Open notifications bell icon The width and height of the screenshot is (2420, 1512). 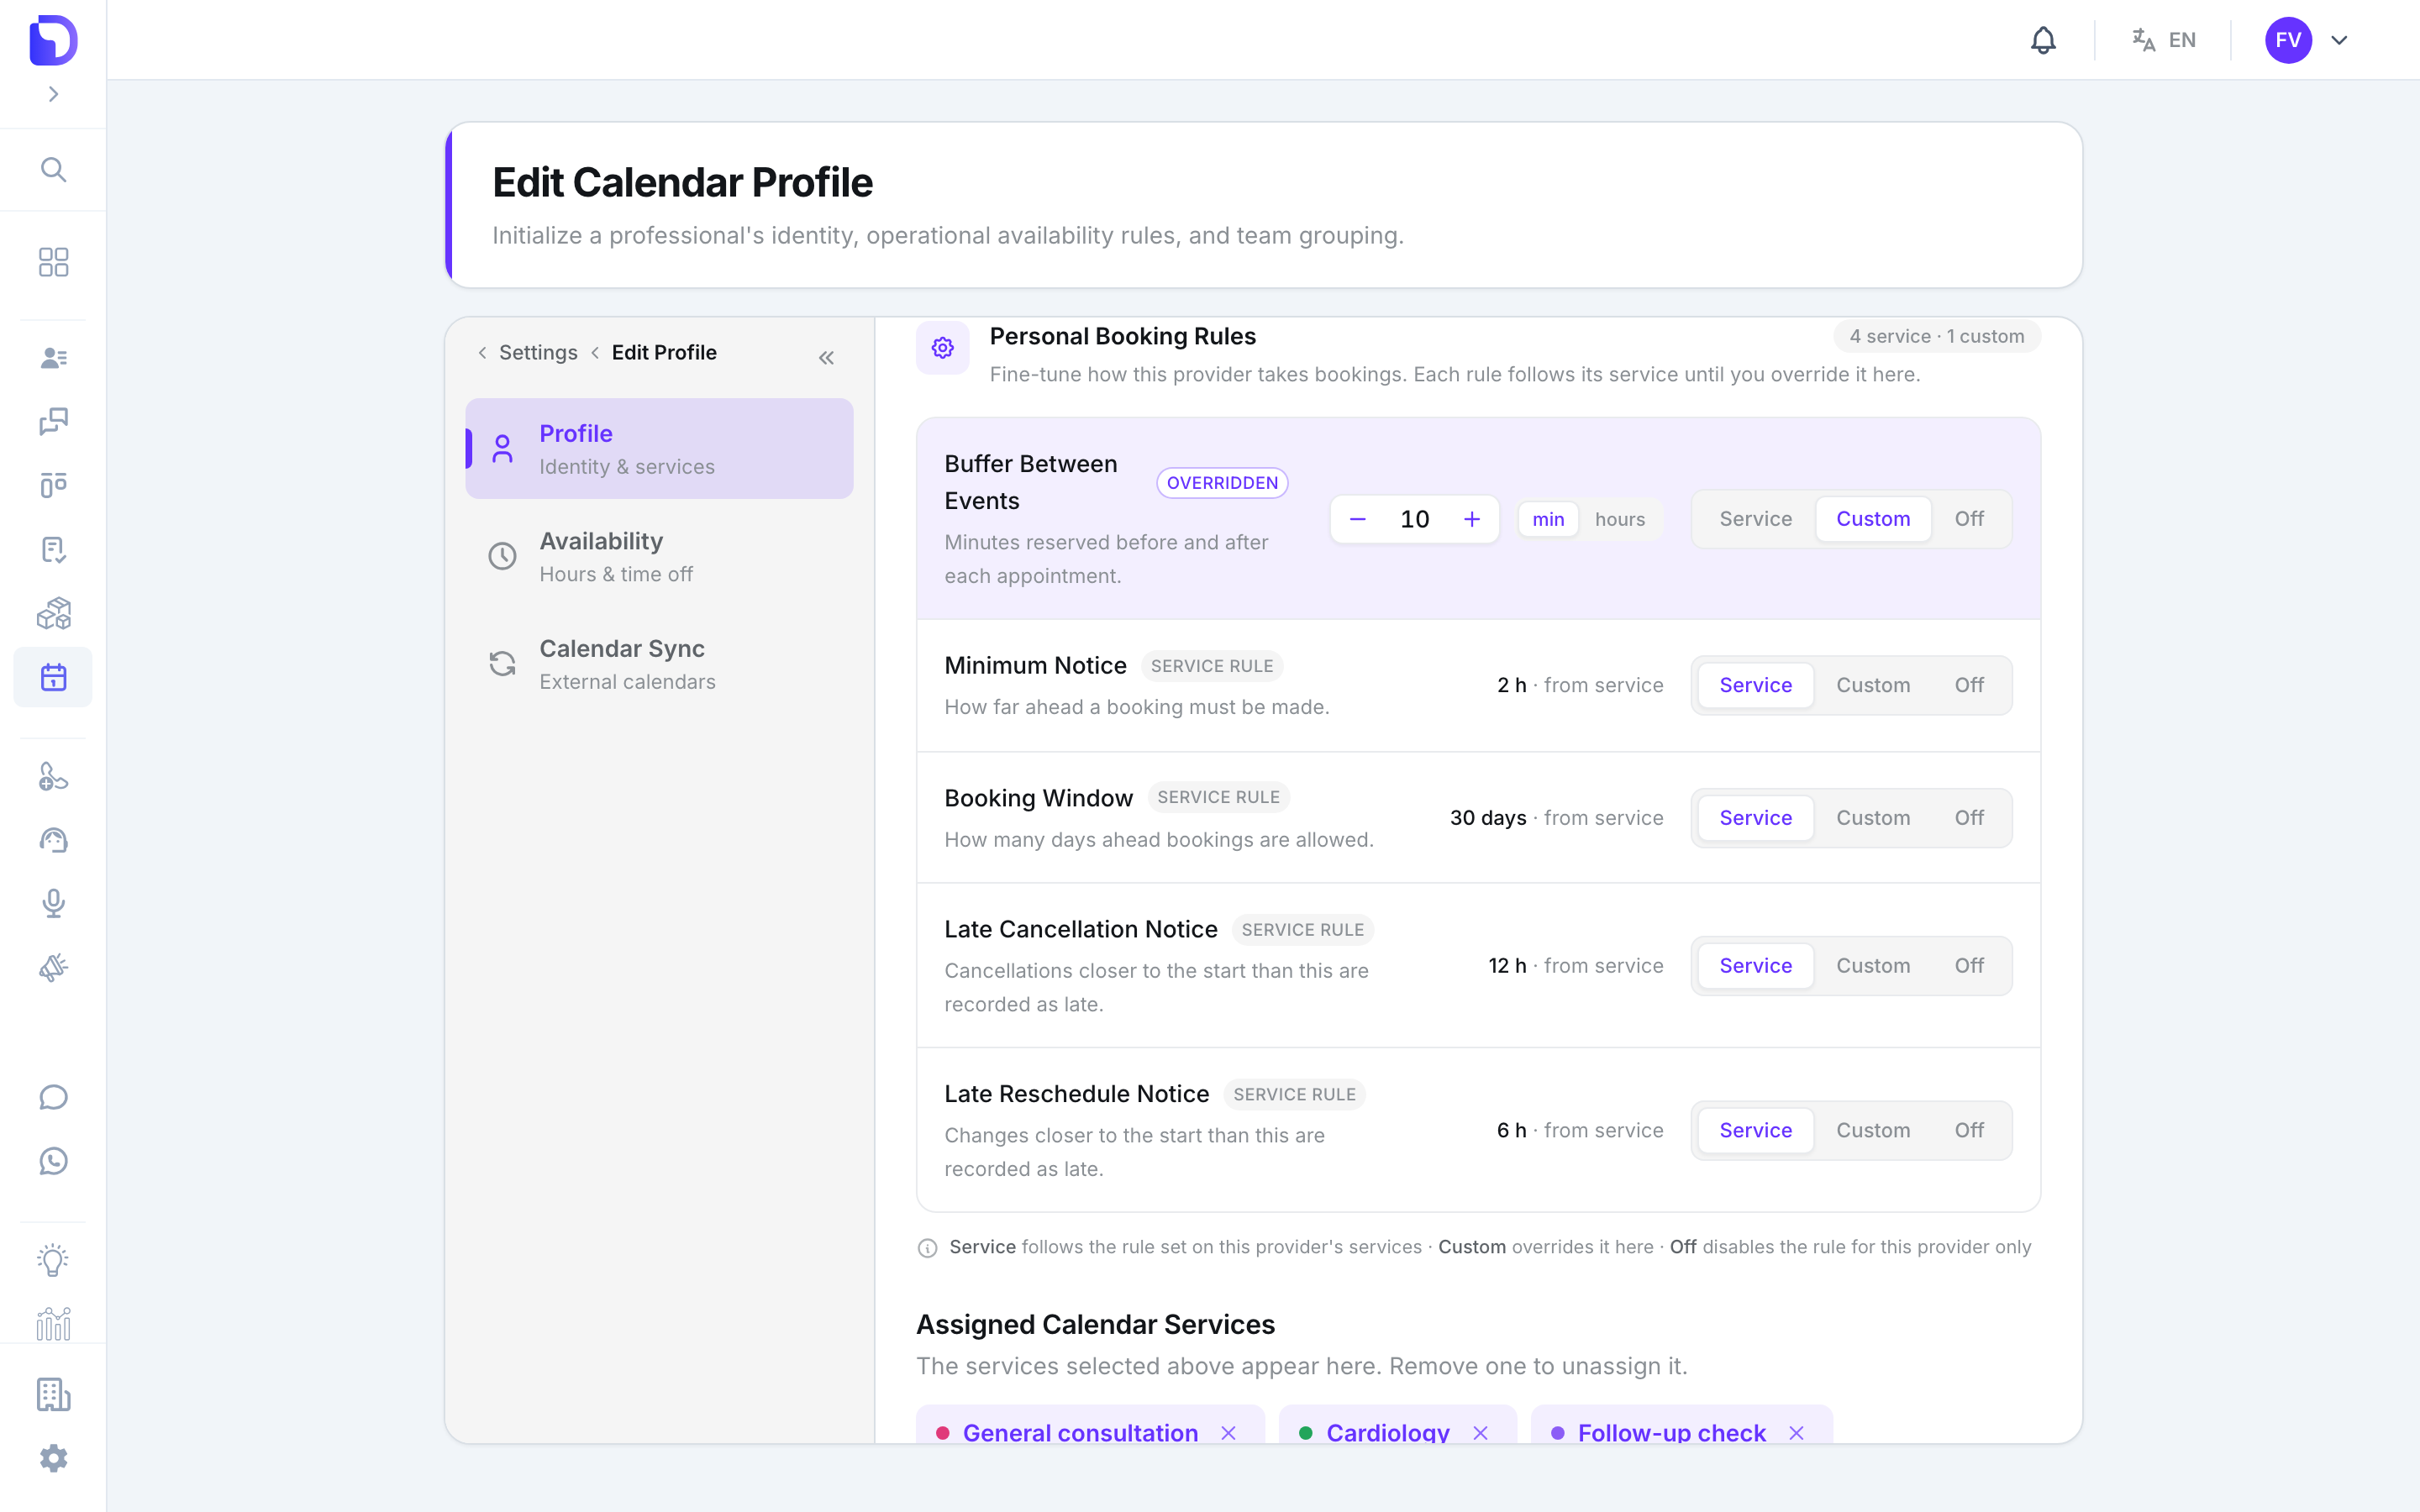point(2043,40)
